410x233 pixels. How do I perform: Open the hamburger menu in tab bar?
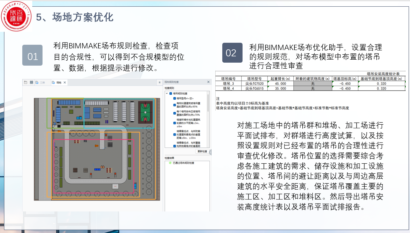[159, 82]
